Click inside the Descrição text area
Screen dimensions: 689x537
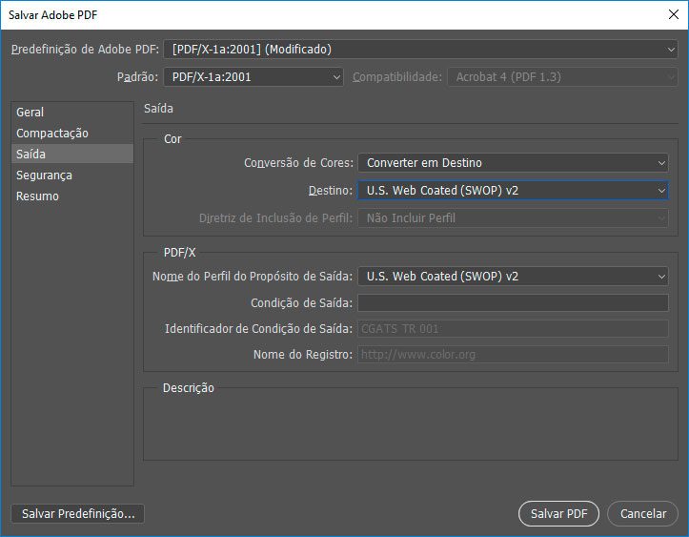point(406,429)
